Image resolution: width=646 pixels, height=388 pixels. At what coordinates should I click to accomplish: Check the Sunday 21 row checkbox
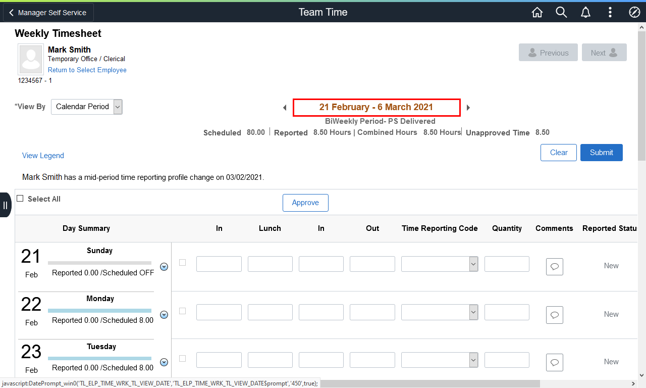[183, 263]
